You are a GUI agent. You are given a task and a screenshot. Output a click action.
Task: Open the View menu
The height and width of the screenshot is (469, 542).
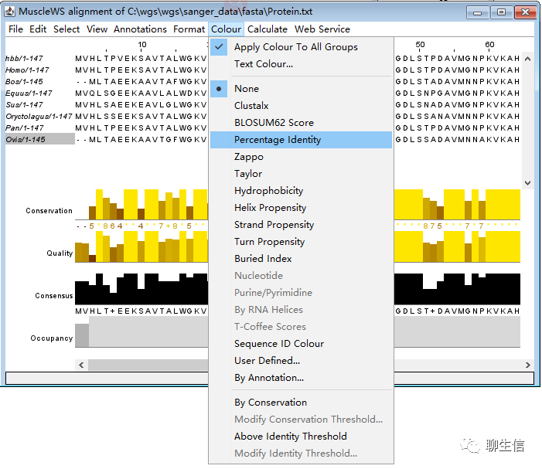click(97, 29)
